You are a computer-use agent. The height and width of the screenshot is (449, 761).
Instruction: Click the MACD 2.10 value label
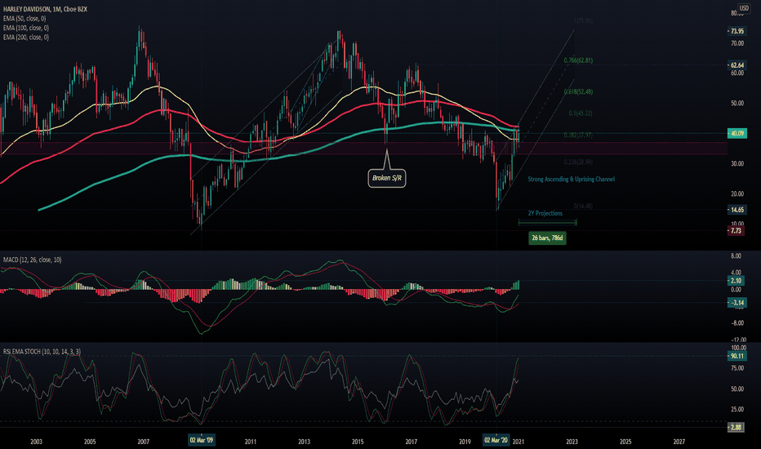coord(736,281)
